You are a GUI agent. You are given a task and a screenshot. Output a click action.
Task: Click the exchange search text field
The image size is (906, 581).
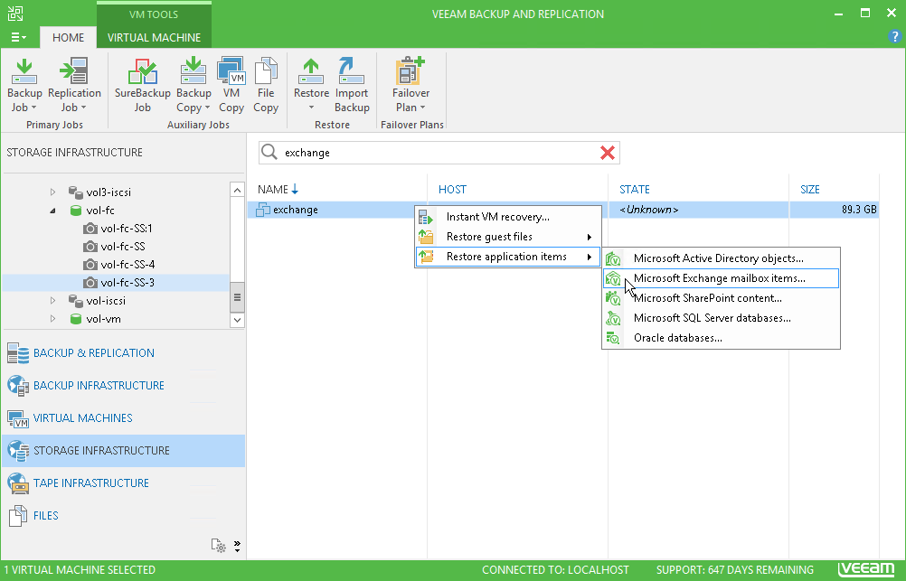pyautogui.click(x=439, y=153)
